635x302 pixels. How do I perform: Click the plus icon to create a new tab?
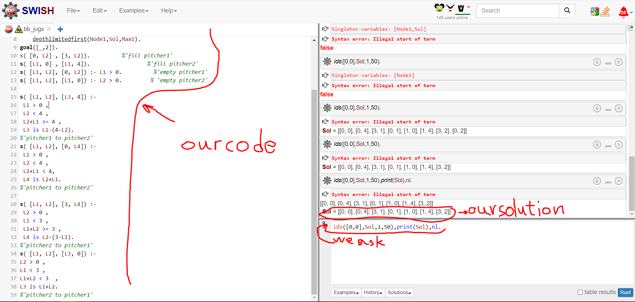60,29
